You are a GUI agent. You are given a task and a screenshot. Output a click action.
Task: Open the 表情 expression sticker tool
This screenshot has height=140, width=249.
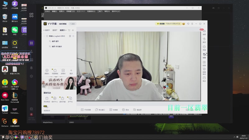pos(204,48)
